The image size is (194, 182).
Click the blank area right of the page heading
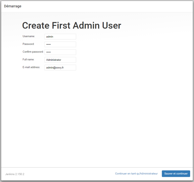(155, 26)
